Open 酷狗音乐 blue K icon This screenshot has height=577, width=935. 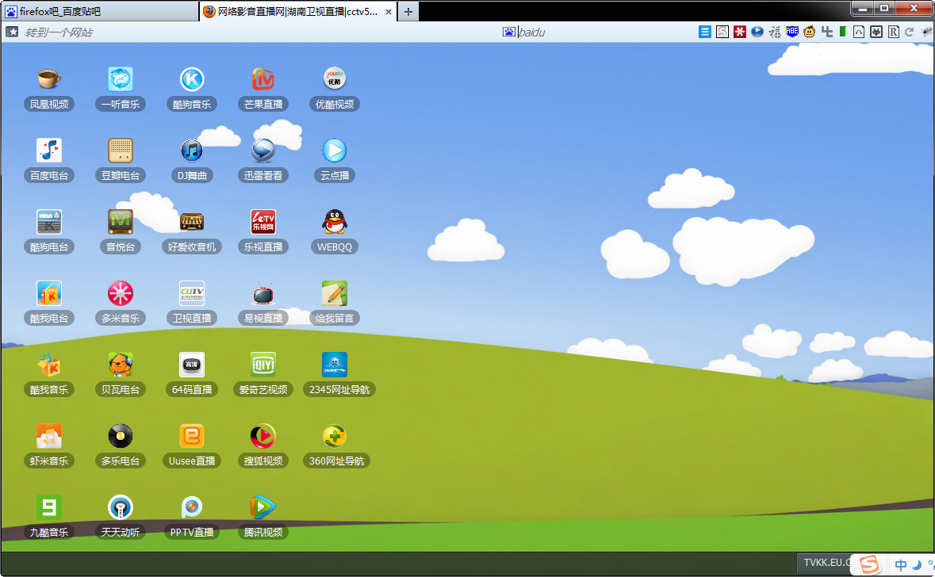[x=192, y=78]
